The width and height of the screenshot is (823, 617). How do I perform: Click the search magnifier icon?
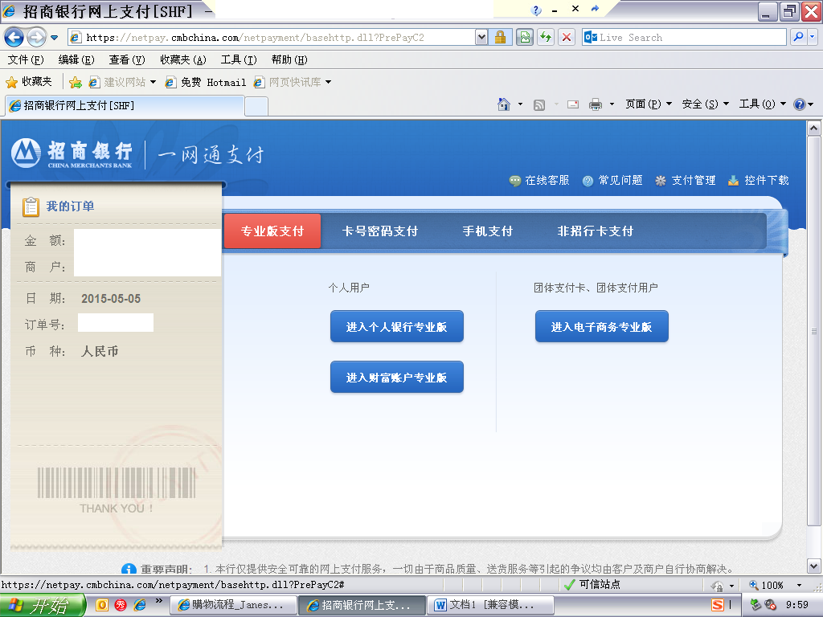click(x=798, y=37)
